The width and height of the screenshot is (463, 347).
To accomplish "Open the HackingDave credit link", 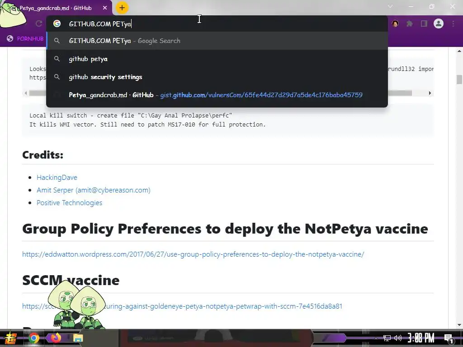I will tap(57, 177).
